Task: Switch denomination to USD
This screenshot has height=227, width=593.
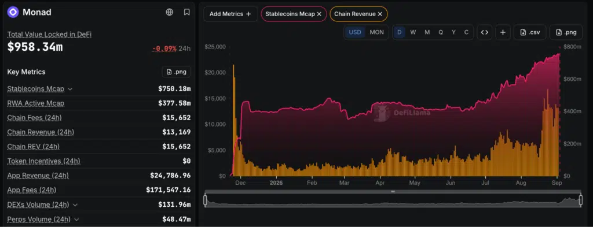Action: (355, 32)
